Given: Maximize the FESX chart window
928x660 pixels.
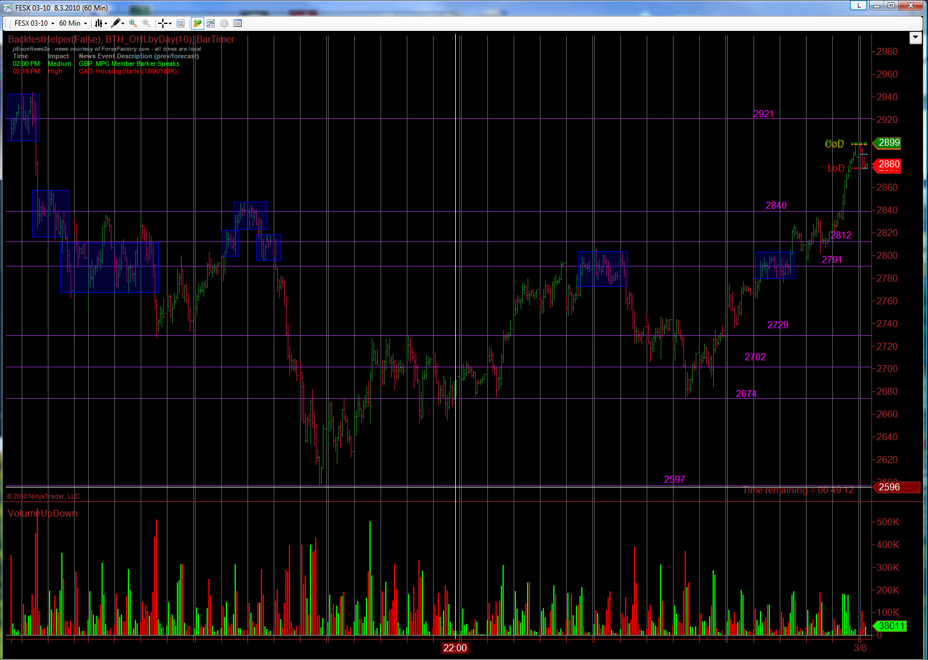Looking at the screenshot, I should coord(891,5).
